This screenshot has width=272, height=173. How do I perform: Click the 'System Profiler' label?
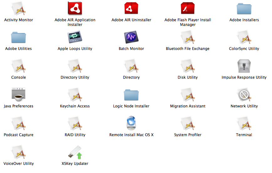pos(188,135)
